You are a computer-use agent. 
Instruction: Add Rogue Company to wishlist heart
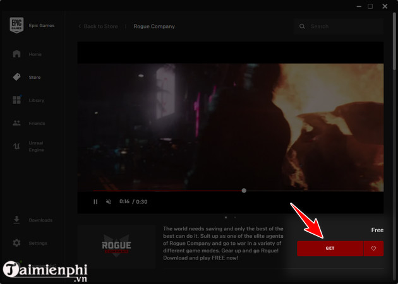click(x=373, y=249)
